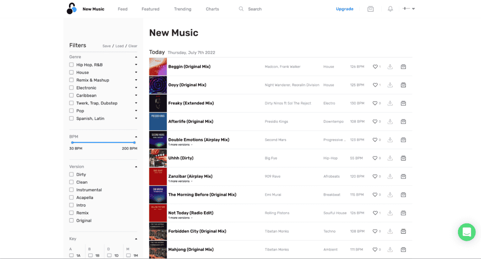Open the notifications bell

pos(390,9)
